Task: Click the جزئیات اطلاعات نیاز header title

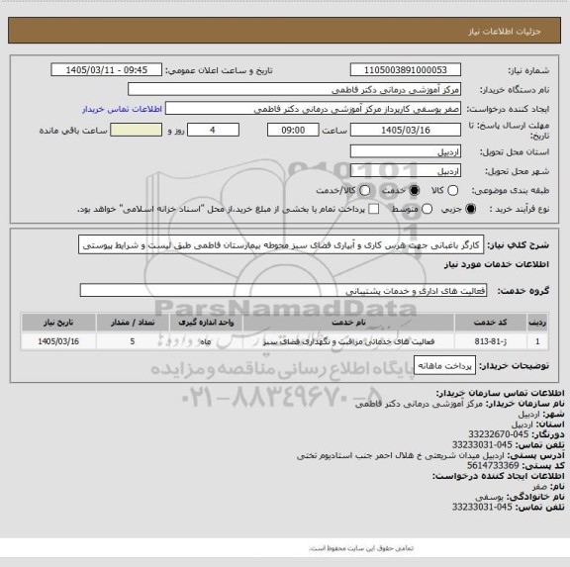Action: tap(505, 32)
